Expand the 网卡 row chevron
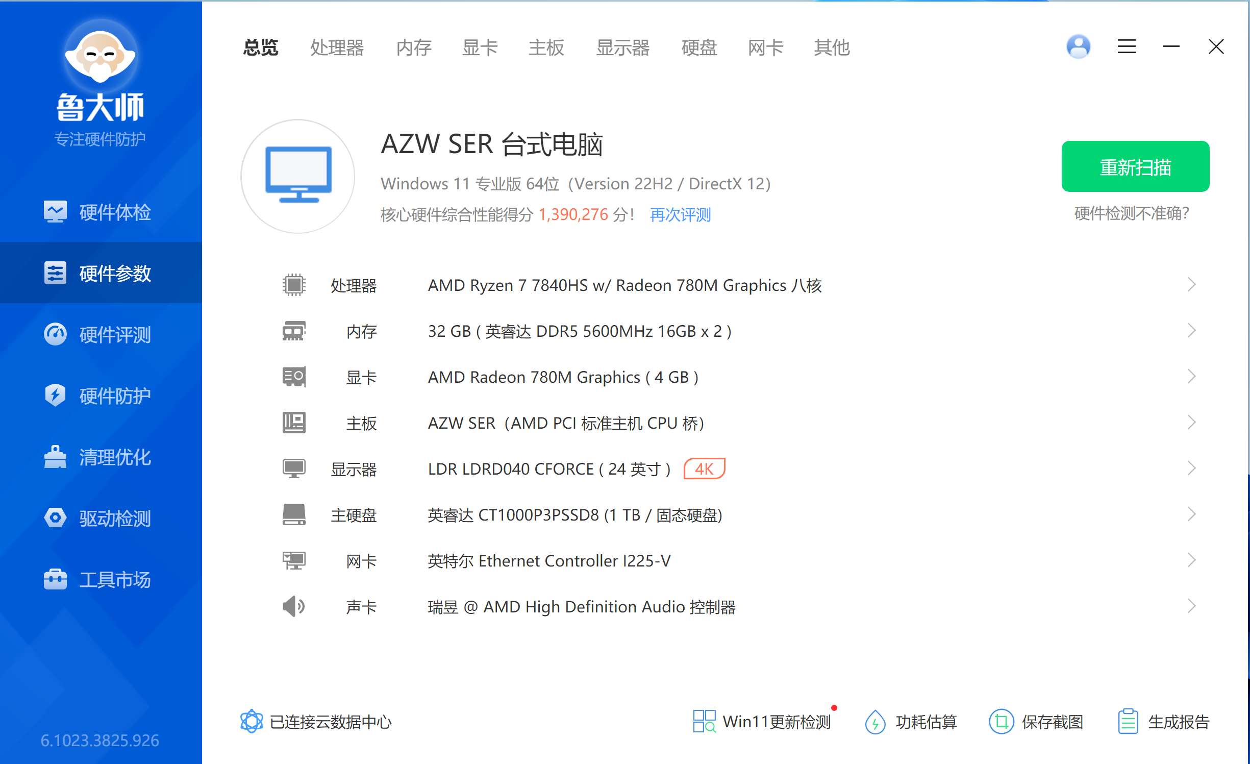 click(x=1191, y=560)
